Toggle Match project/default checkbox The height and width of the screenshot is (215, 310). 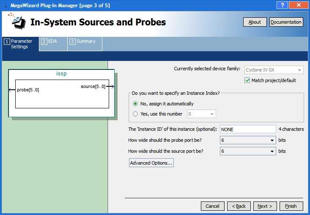[x=247, y=80]
